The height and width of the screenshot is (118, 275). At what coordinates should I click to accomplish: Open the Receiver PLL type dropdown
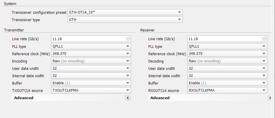pos(227,46)
